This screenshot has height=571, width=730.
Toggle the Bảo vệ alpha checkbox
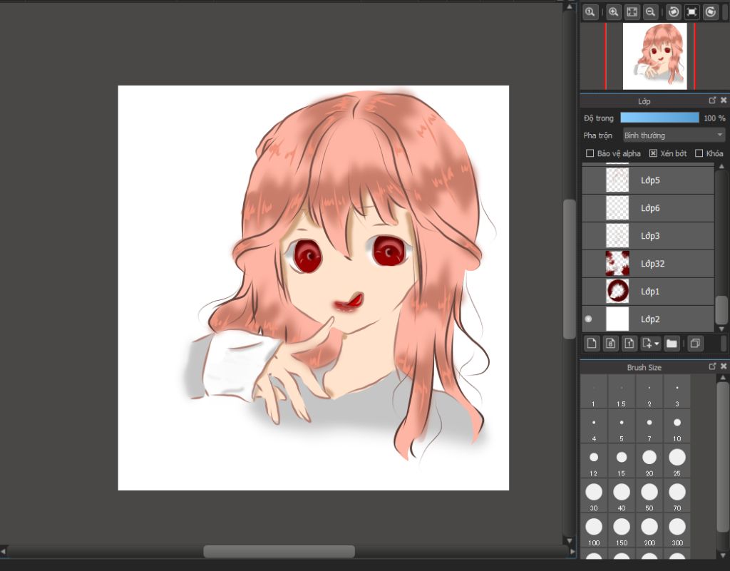[x=590, y=153]
